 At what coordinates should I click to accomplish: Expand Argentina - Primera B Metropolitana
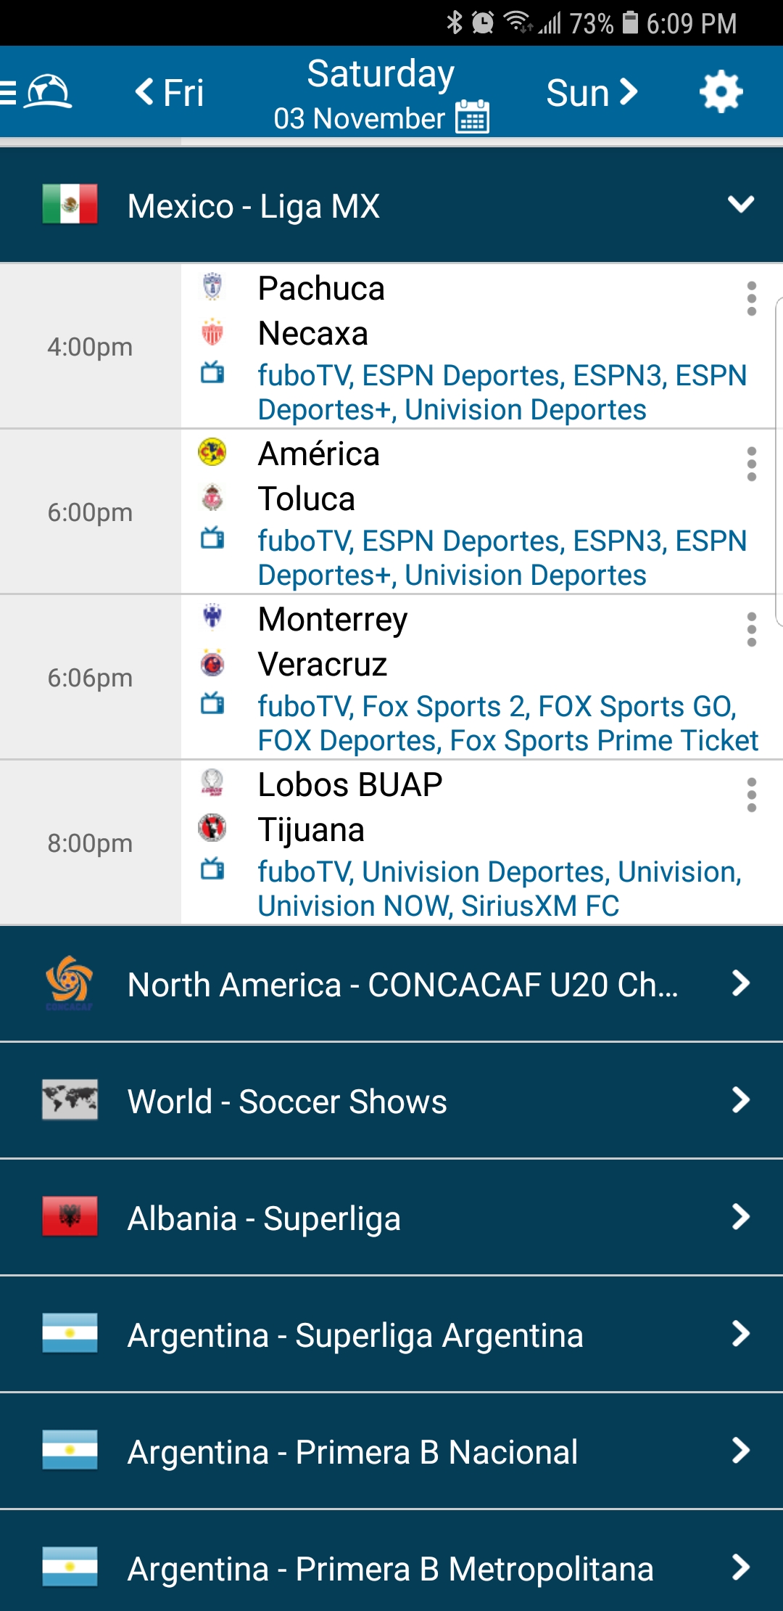tap(391, 1568)
